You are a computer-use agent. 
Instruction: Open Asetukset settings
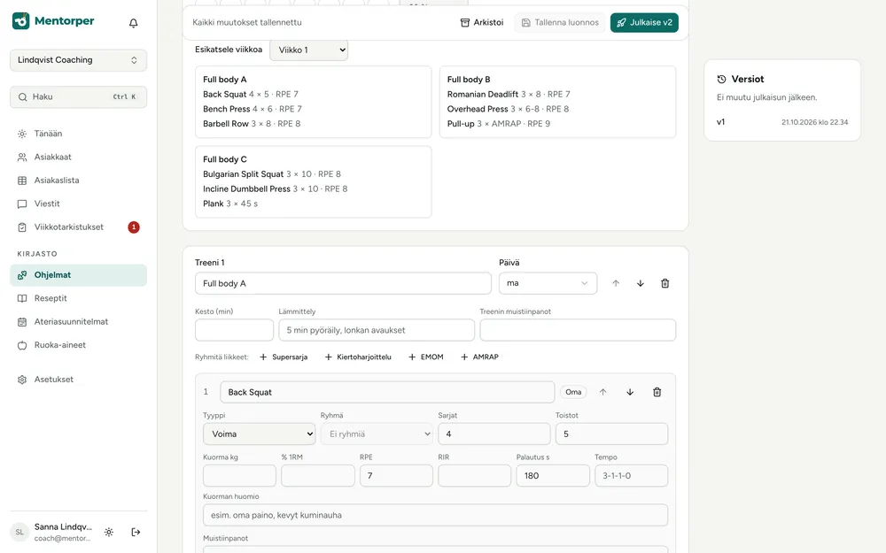point(79,380)
